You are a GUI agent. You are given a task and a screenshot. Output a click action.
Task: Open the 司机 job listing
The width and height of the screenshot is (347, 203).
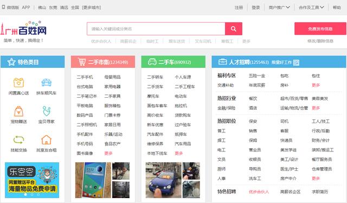coord(284,122)
